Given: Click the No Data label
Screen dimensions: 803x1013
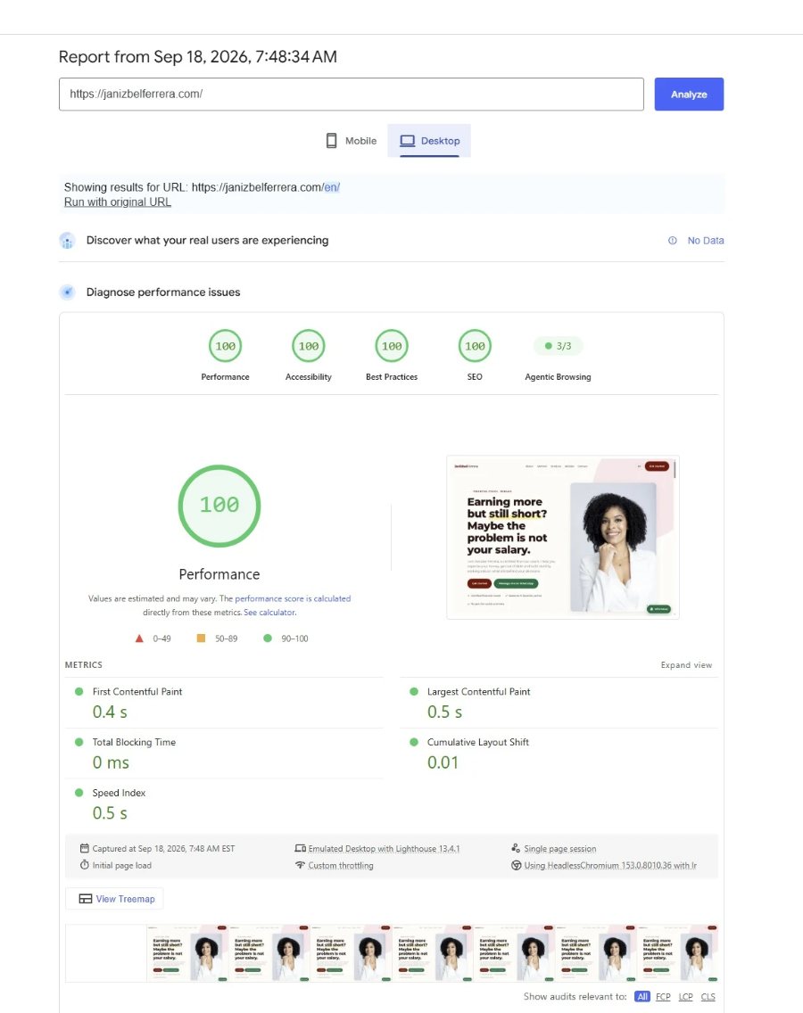Looking at the screenshot, I should coord(706,241).
